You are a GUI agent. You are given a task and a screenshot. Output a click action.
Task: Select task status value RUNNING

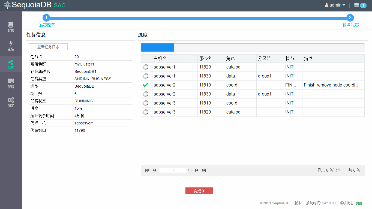tap(83, 101)
